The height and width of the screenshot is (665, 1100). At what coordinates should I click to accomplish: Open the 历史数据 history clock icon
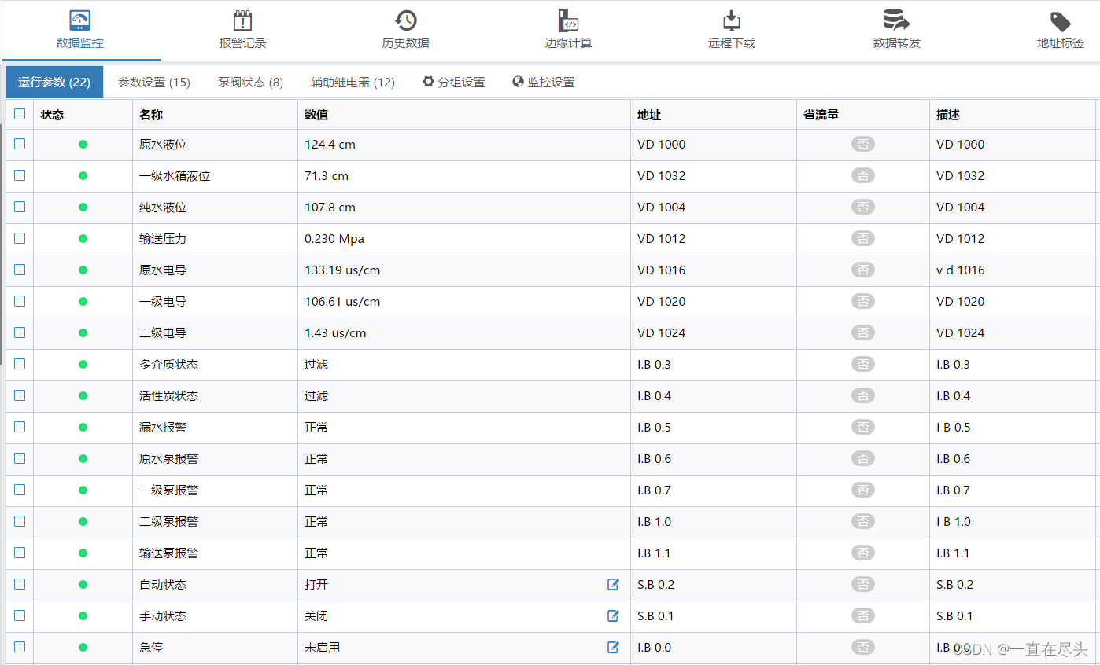406,20
